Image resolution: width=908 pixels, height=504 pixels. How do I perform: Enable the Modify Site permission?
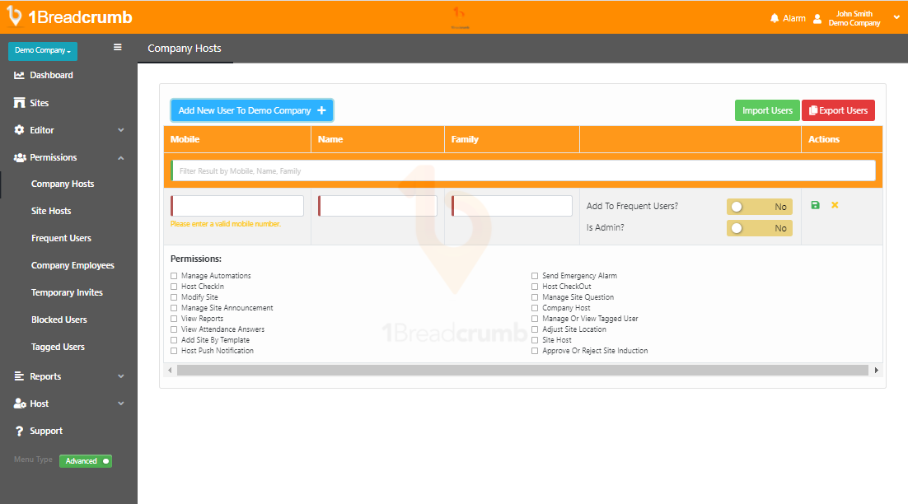(x=174, y=297)
